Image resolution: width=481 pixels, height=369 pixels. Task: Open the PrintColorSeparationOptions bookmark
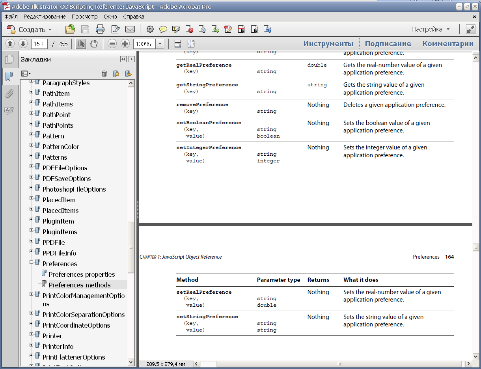point(84,315)
